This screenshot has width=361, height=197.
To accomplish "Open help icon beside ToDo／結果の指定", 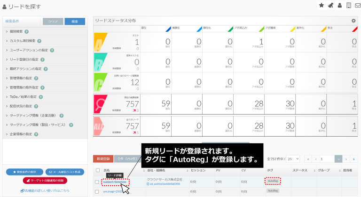I will pyautogui.click(x=41, y=97).
